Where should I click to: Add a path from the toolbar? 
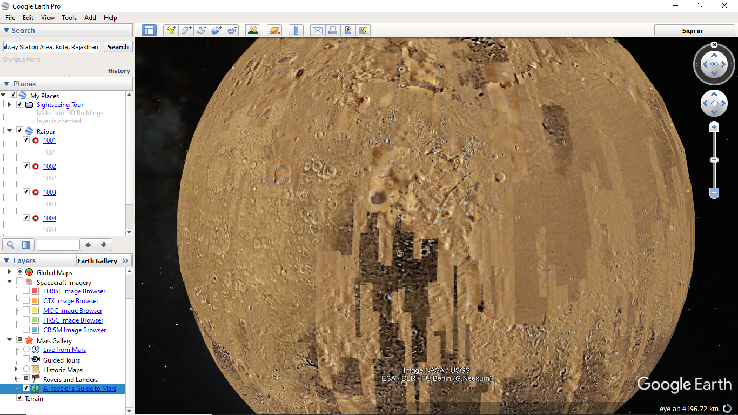(202, 30)
